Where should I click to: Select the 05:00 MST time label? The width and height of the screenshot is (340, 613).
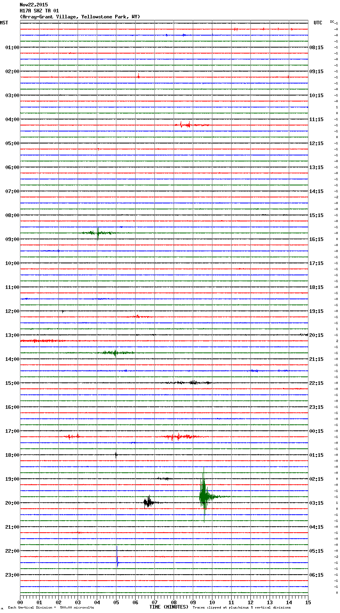click(12, 143)
